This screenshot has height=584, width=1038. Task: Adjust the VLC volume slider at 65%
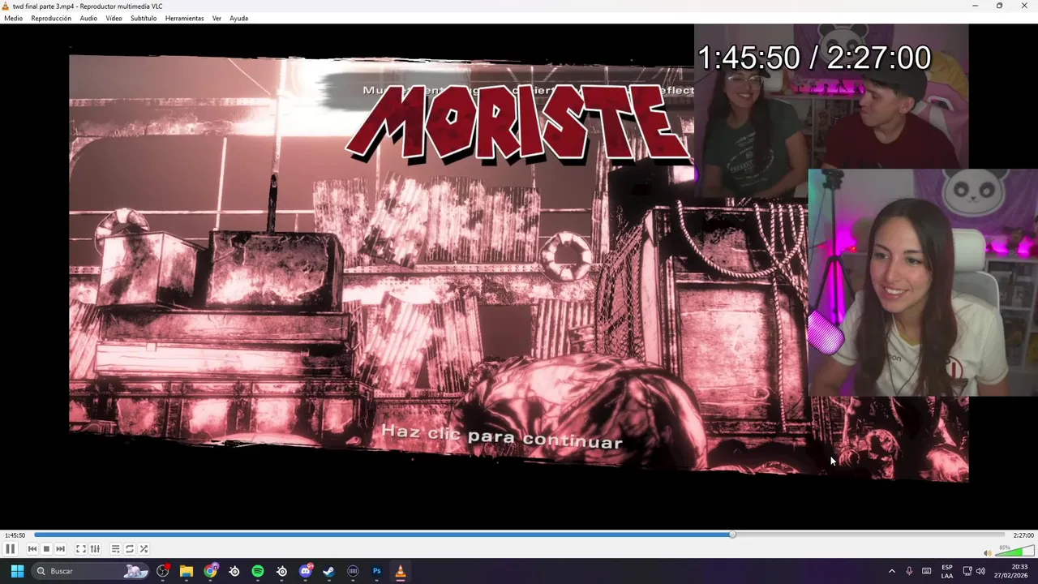click(x=1014, y=551)
